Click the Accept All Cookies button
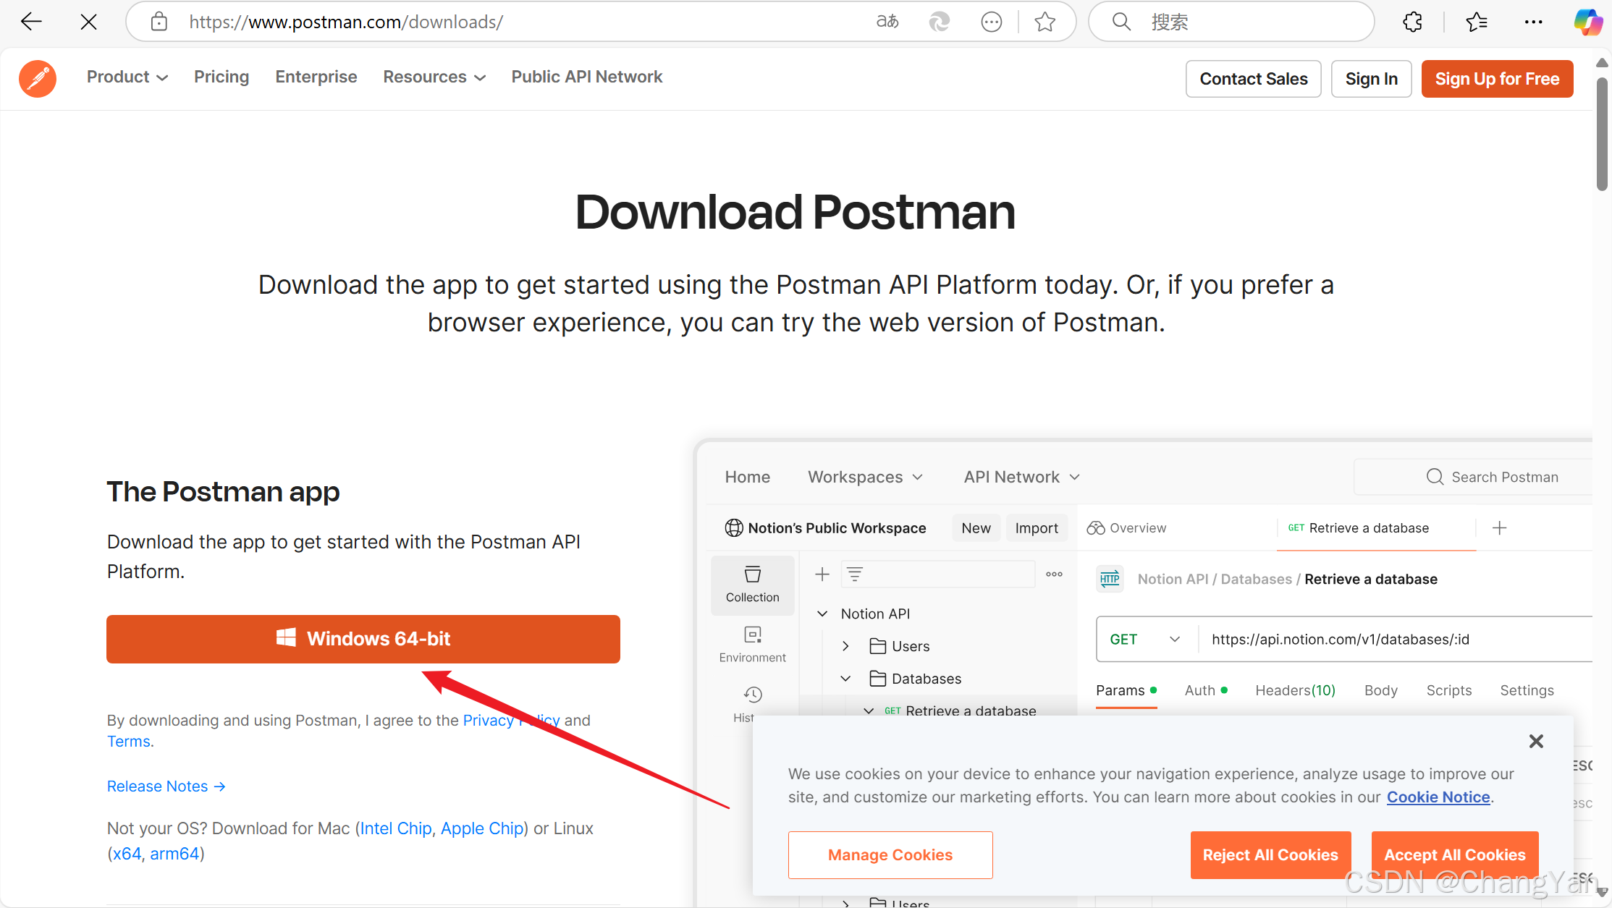 click(x=1453, y=855)
